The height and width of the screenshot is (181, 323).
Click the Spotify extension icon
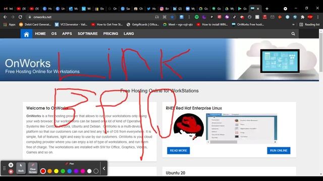pos(197,17)
